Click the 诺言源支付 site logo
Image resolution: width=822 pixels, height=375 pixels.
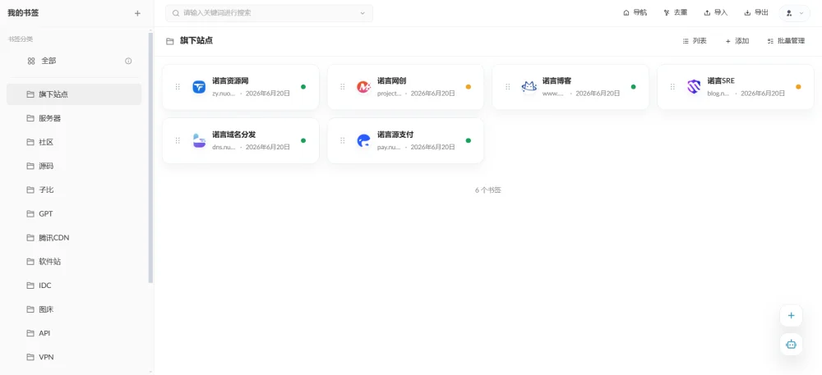(363, 140)
